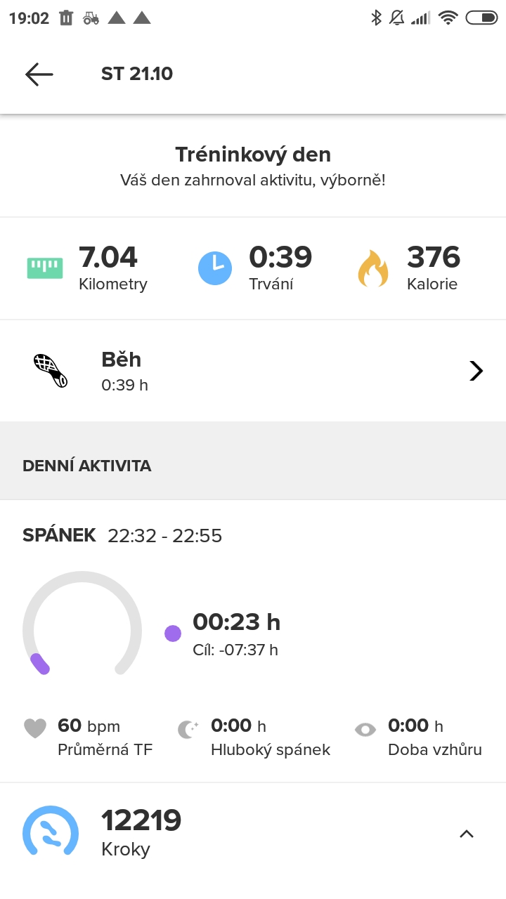Image resolution: width=506 pixels, height=899 pixels.
Task: Tap the SPÁNEK 22:32 - 22:55 header
Action: point(122,536)
